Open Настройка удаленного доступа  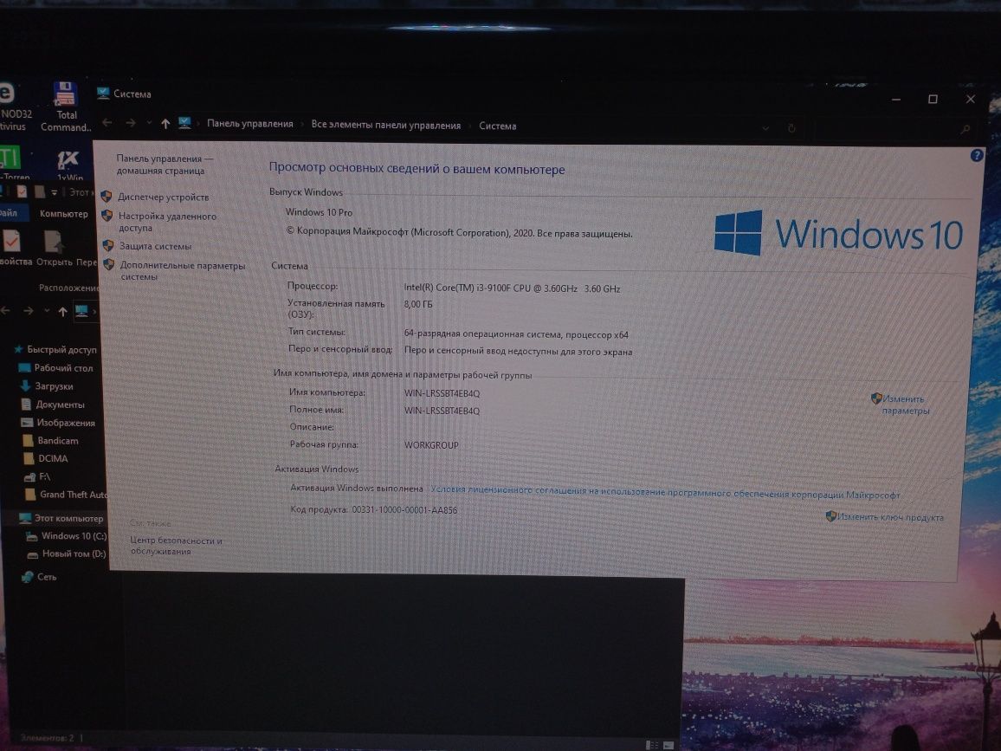(x=166, y=222)
